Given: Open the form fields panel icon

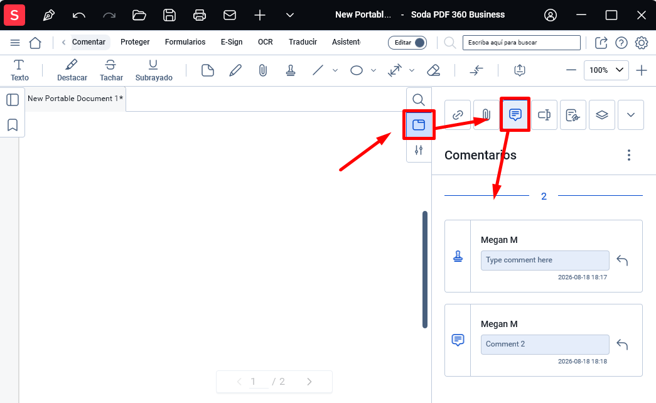Looking at the screenshot, I should click(x=544, y=115).
